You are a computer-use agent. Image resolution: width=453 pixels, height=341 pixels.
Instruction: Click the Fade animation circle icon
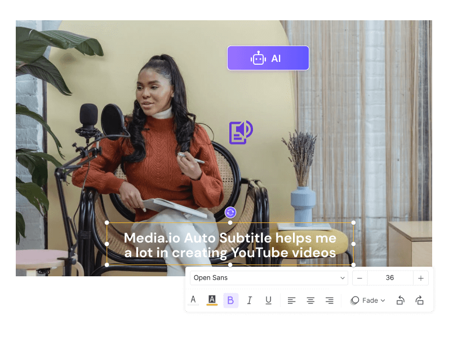pos(355,300)
